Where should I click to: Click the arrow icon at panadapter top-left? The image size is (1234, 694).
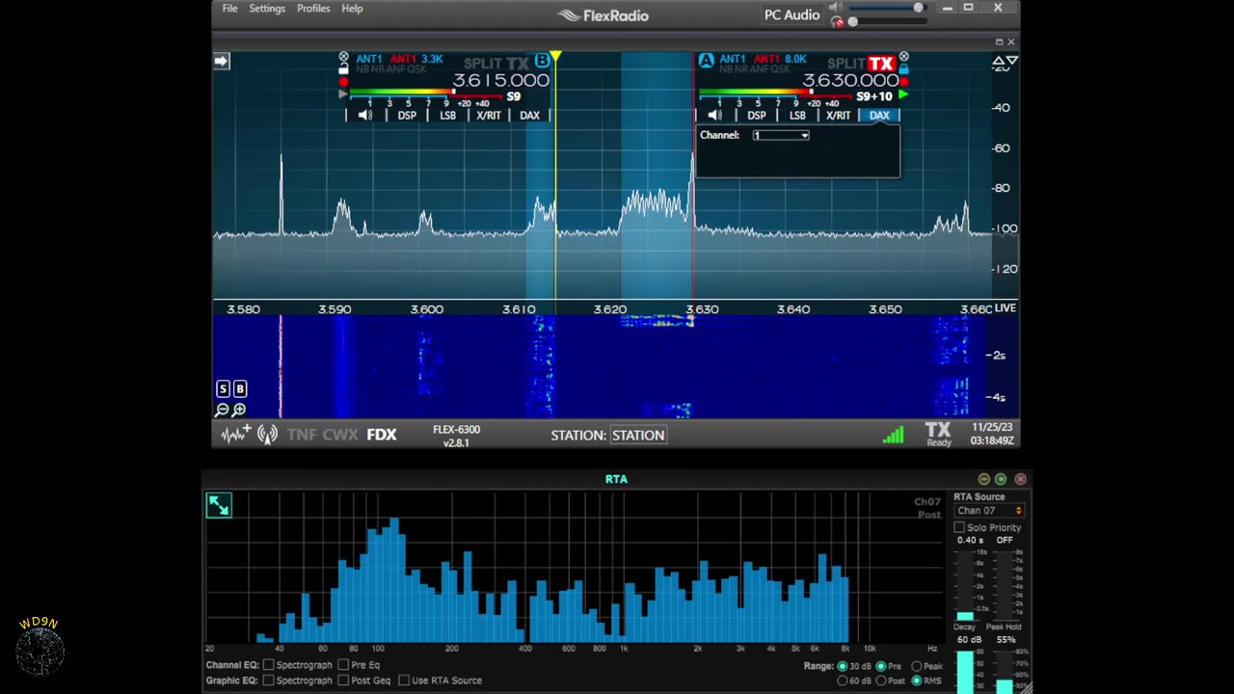(x=221, y=62)
